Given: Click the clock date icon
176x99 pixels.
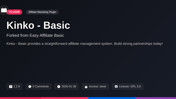Looking at the screenshot, I should click(x=59, y=86).
